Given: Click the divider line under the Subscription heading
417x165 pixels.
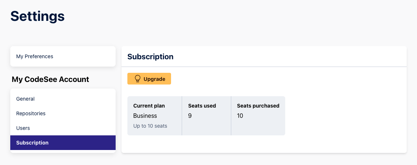Looking at the screenshot, I should click(264, 67).
